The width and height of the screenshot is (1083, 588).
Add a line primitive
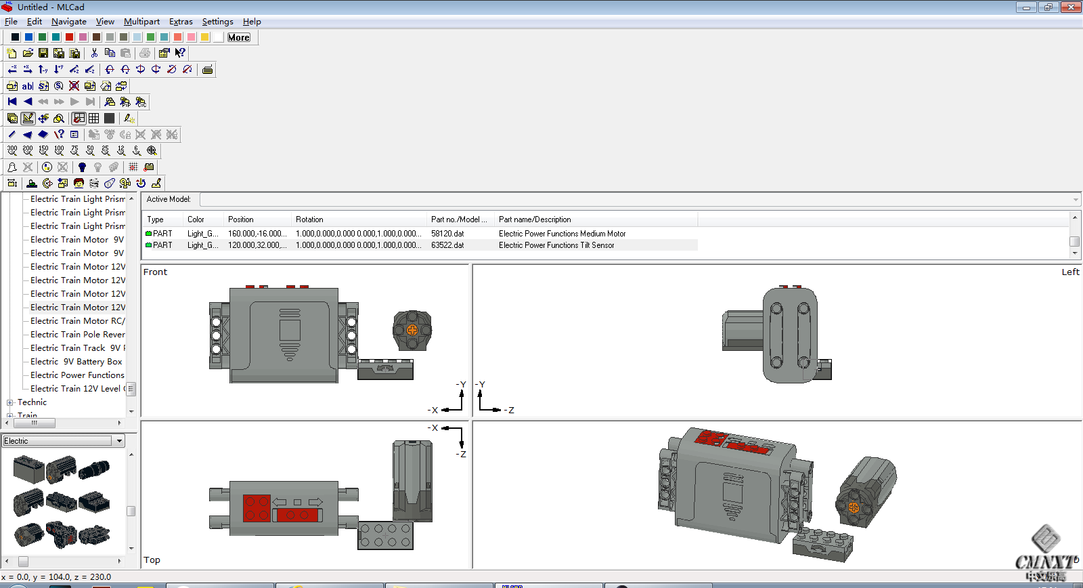12,134
